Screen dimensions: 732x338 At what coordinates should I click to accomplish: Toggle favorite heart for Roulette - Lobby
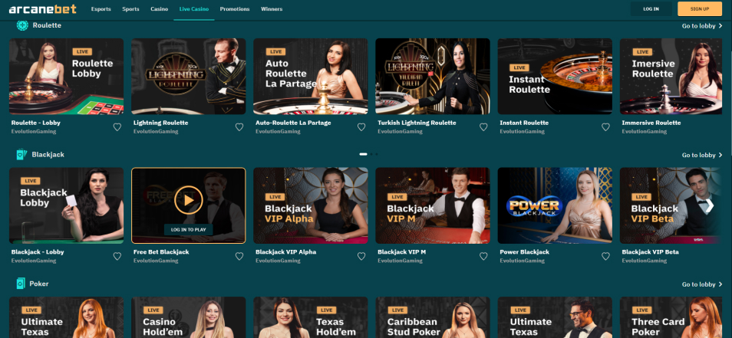point(117,126)
